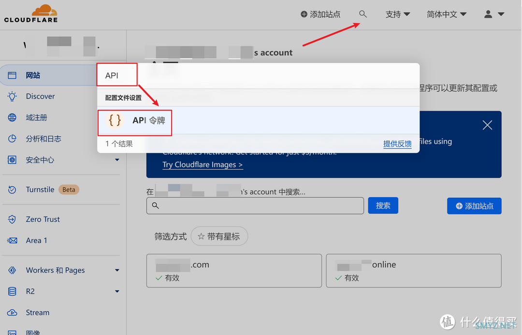Image resolution: width=522 pixels, height=335 pixels.
Task: Click the R2 database icon
Action: click(12, 291)
